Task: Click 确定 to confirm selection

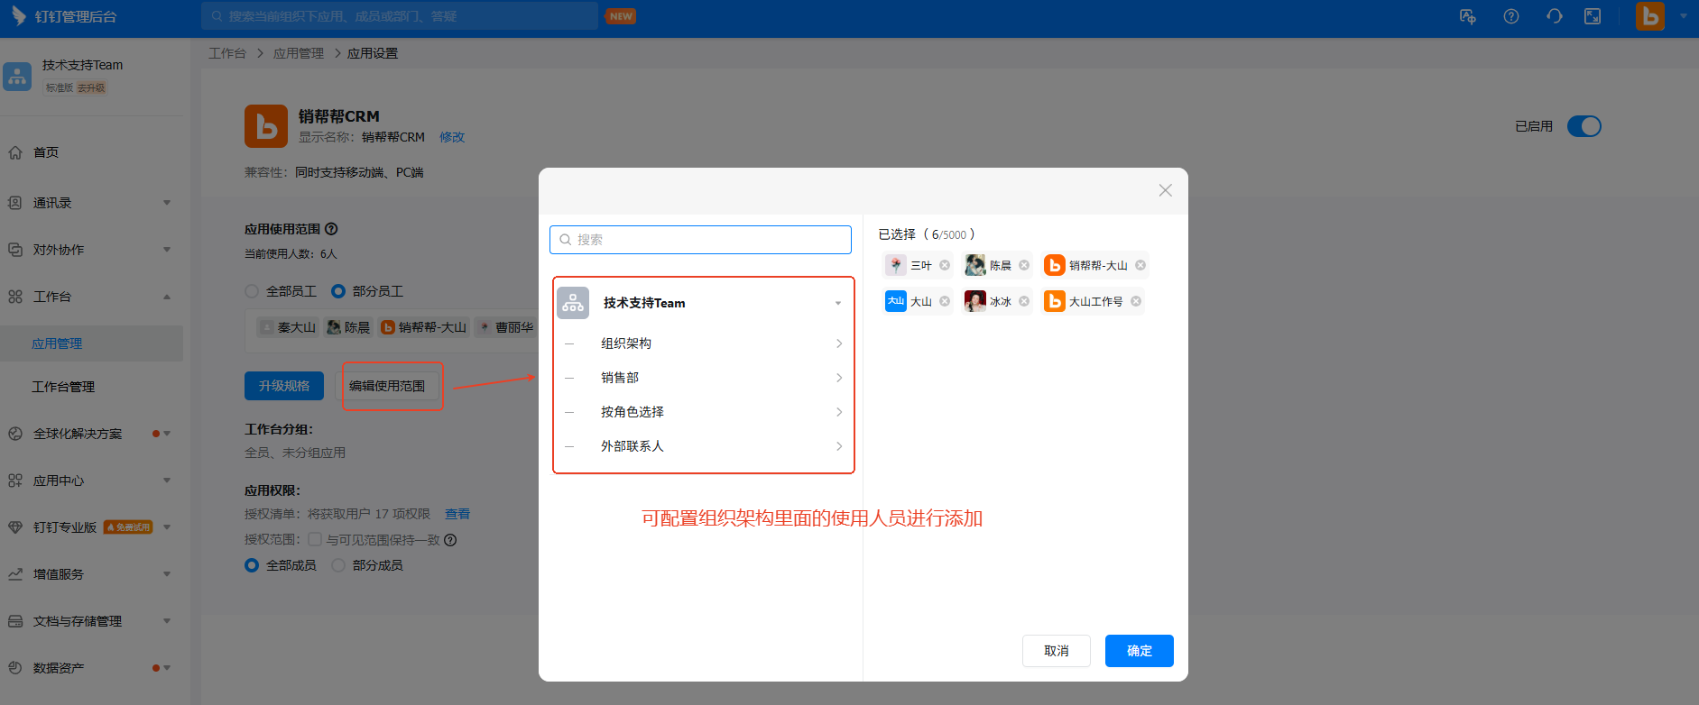Action: 1140,651
